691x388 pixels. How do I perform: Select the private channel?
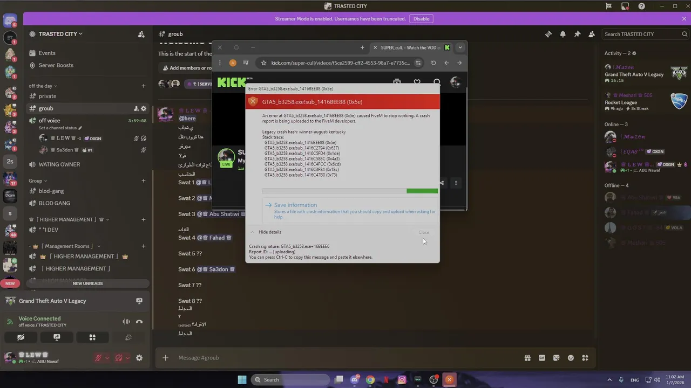(x=87, y=96)
